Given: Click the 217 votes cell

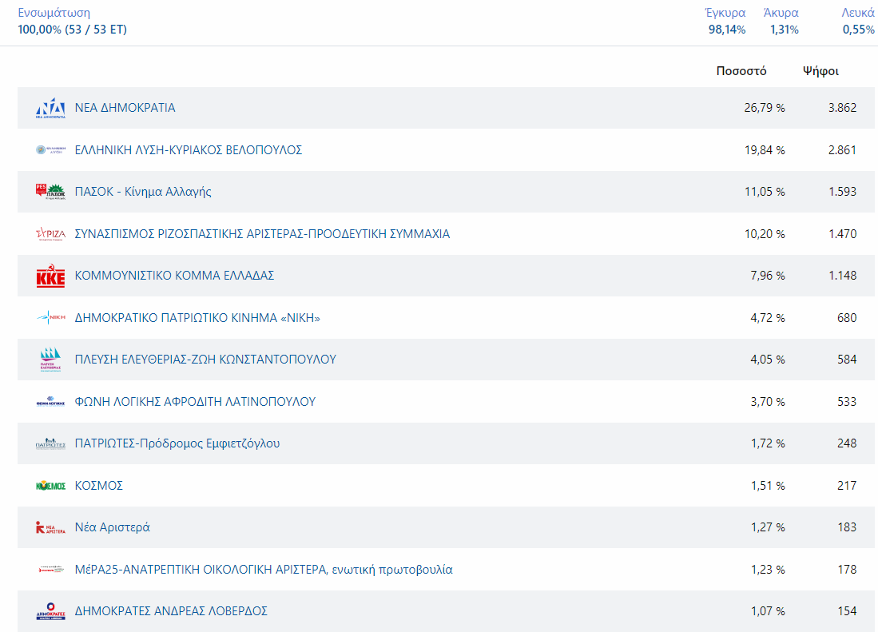Looking at the screenshot, I should point(847,485).
